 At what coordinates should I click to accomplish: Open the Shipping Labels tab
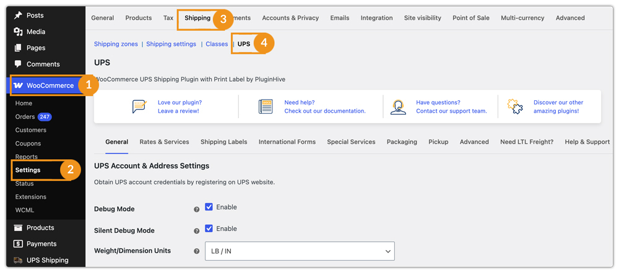(x=224, y=142)
